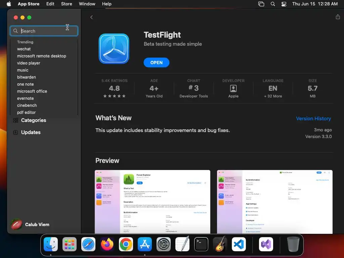Image resolution: width=344 pixels, height=258 pixels.
Task: Click the EN + 32 More language stat
Action: (273, 88)
